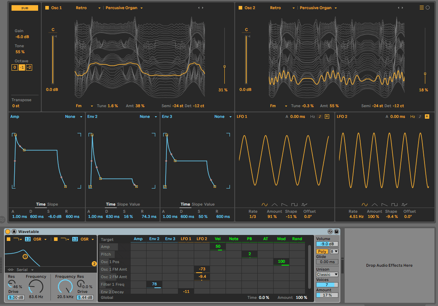Viewport: 438px width, 306px height.
Task: Open the hot-swap preset browser for Wavetable
Action: (x=330, y=231)
